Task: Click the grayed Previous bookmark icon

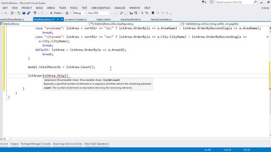Action: coord(158,13)
